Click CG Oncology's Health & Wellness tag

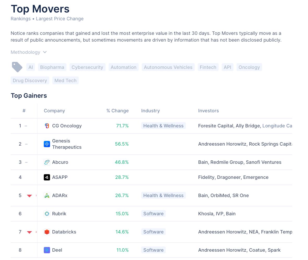click(x=163, y=126)
